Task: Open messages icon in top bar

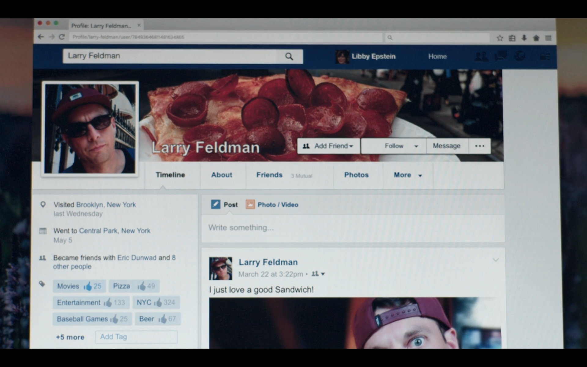Action: click(500, 56)
